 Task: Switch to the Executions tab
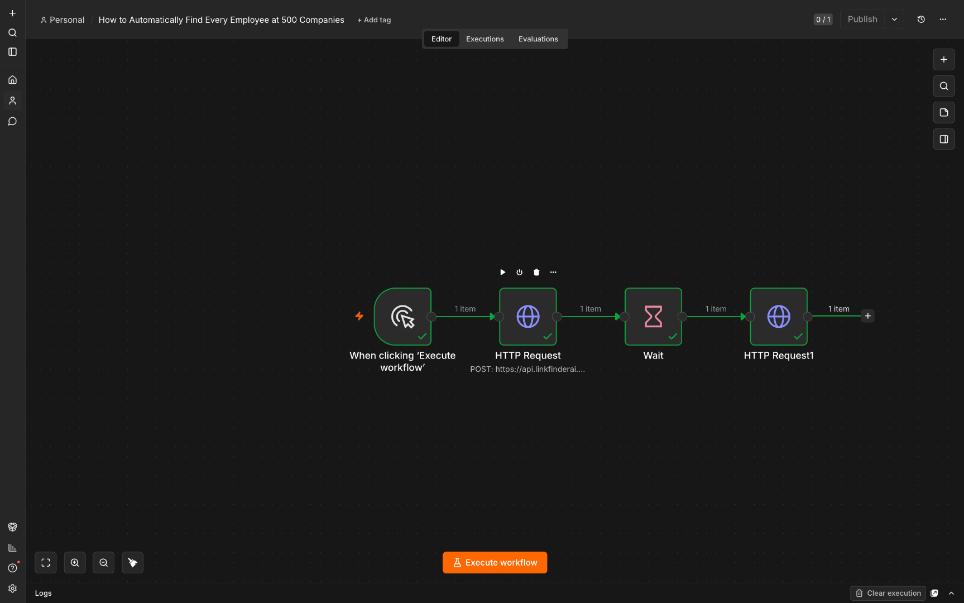tap(485, 39)
